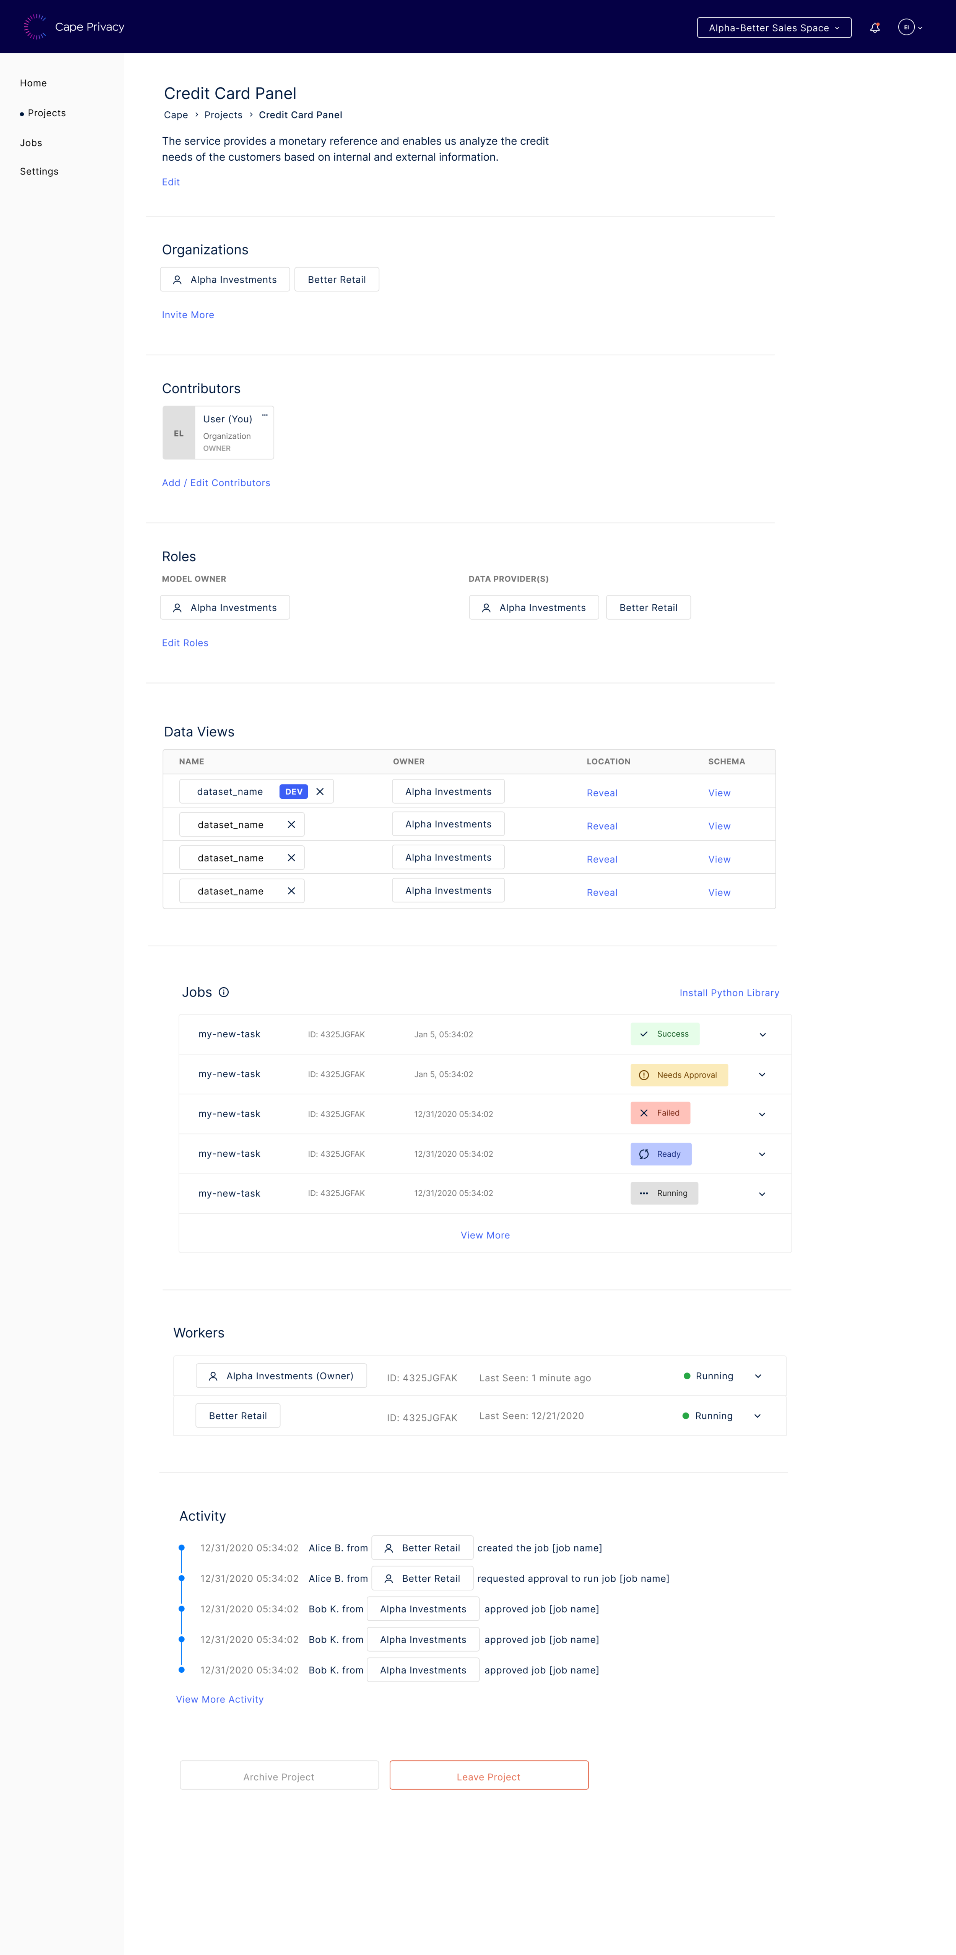Click the Archive Project button
Image resolution: width=956 pixels, height=1955 pixels.
[x=278, y=1776]
